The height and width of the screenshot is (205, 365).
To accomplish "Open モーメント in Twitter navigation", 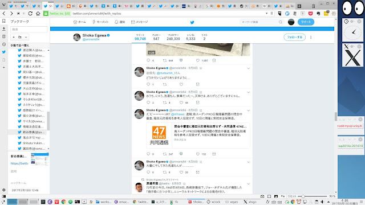I will pyautogui.click(x=100, y=22).
